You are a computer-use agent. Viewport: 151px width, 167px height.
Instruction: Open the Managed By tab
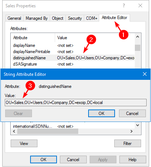coord(37,18)
